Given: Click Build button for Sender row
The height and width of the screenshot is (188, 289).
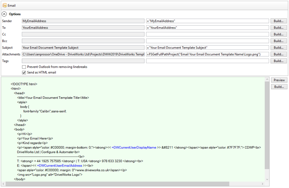Looking at the screenshot, I should 278,21.
